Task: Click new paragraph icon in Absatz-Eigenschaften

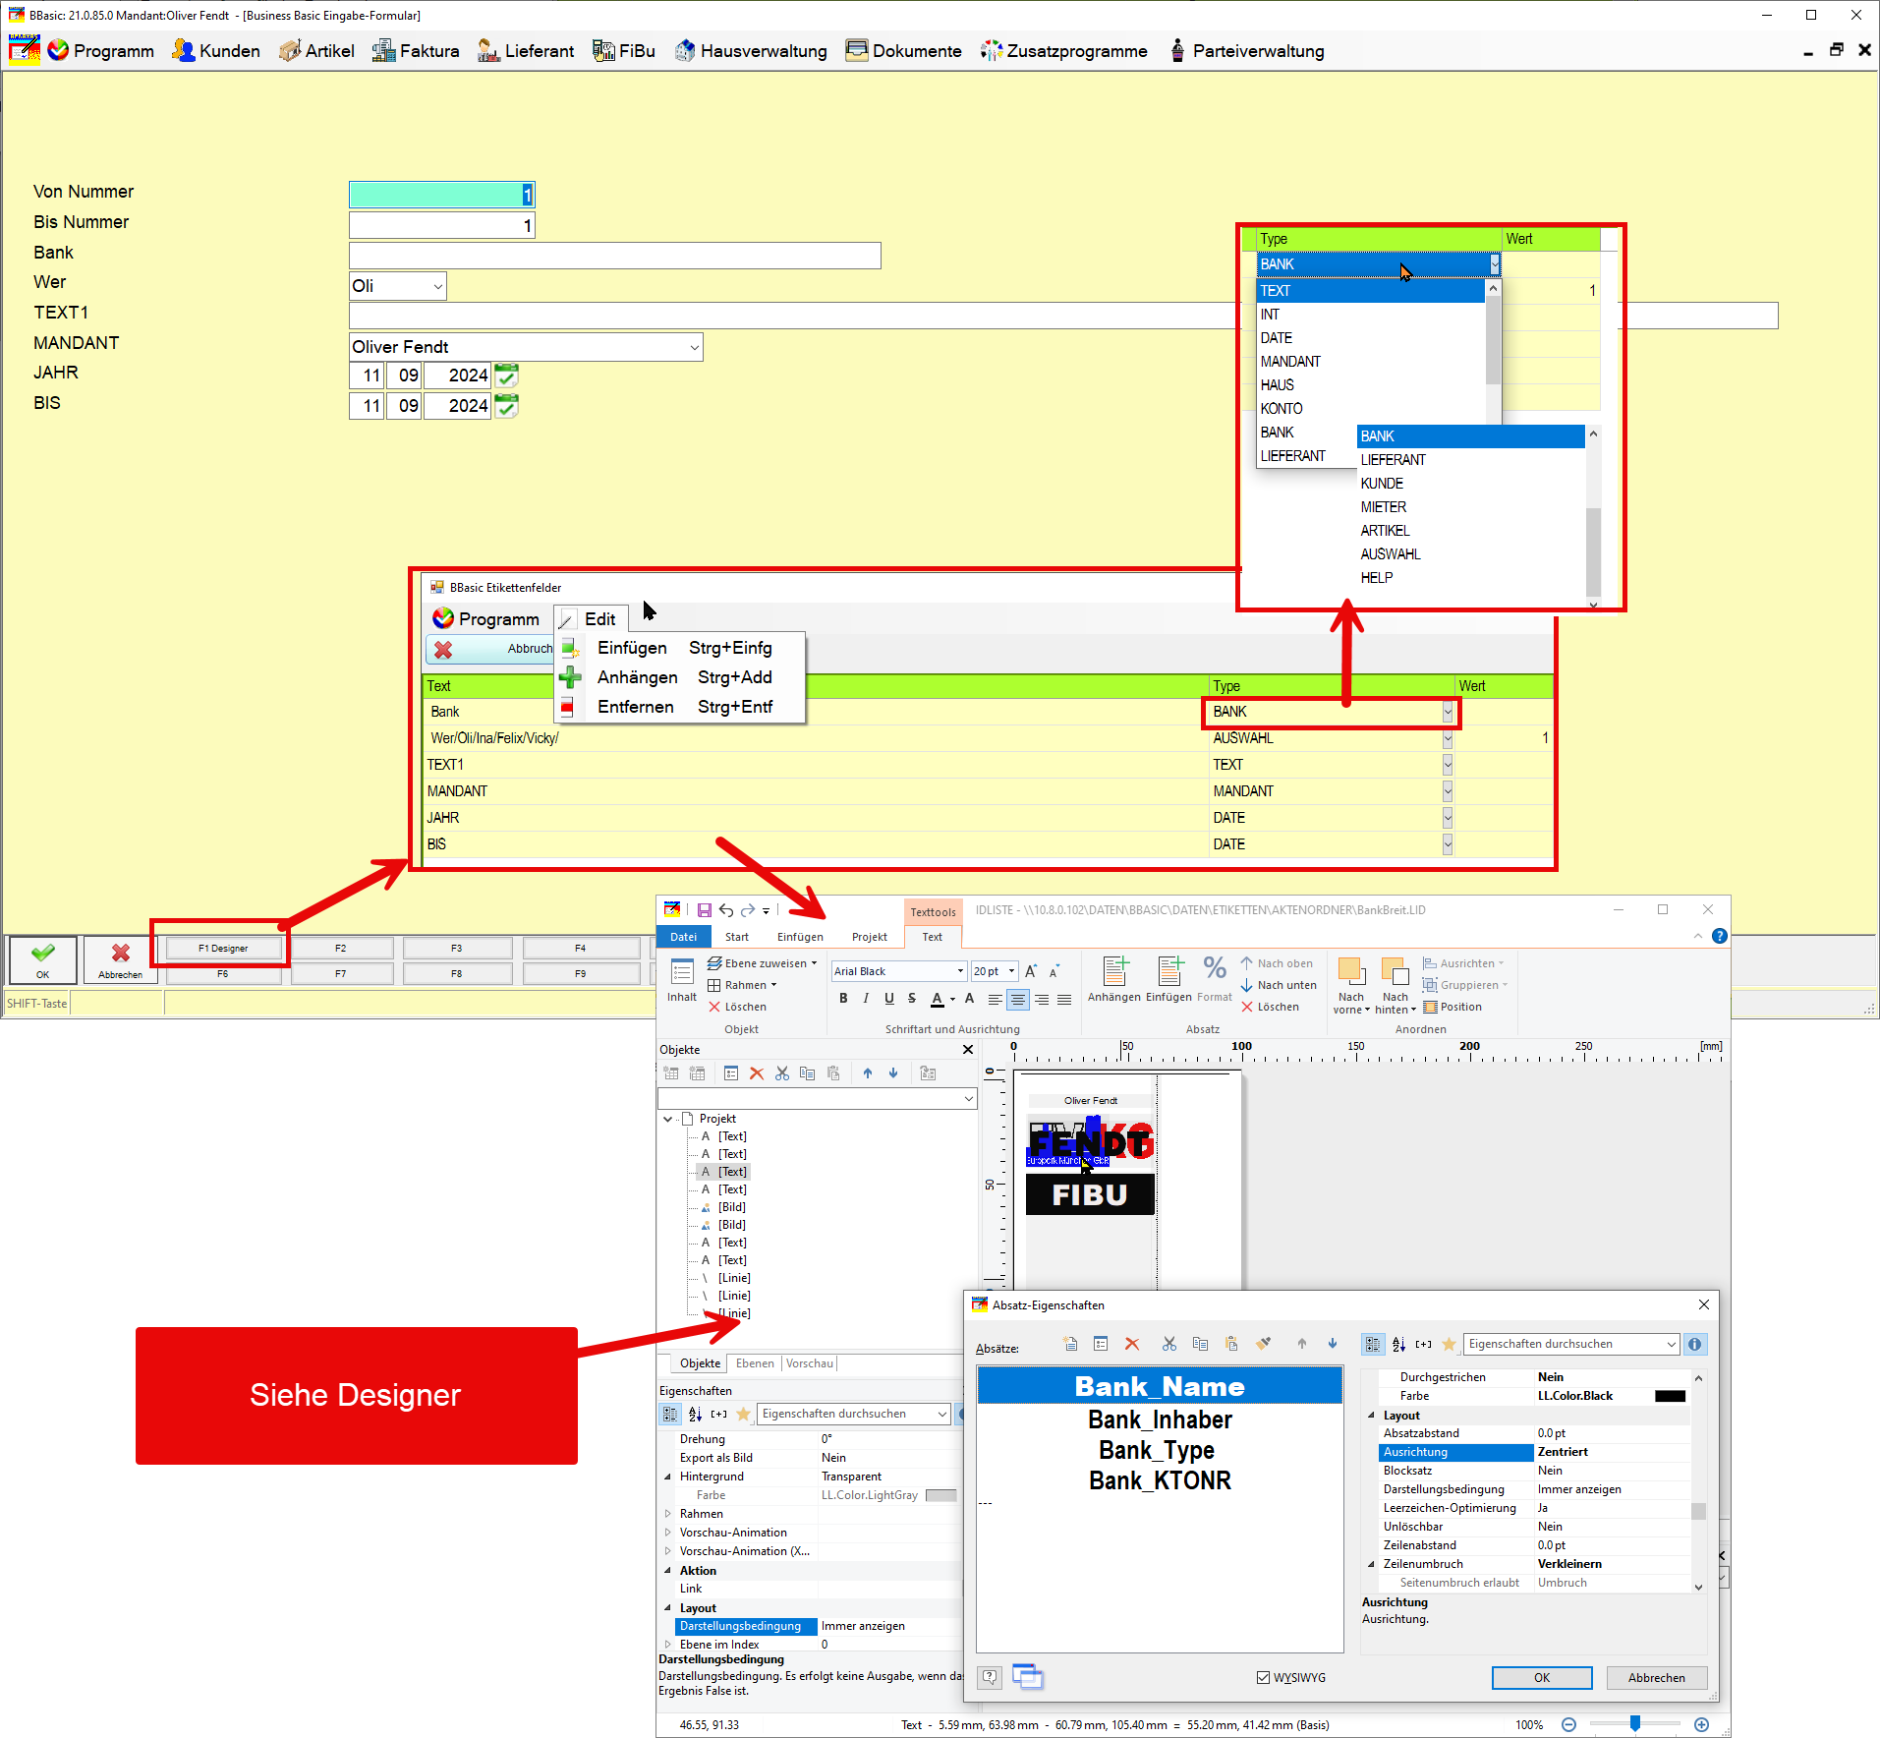Action: (1070, 1344)
